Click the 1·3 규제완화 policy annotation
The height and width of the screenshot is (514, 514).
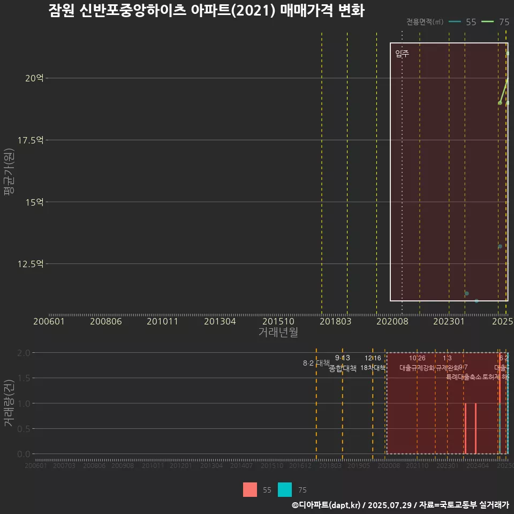448,363
